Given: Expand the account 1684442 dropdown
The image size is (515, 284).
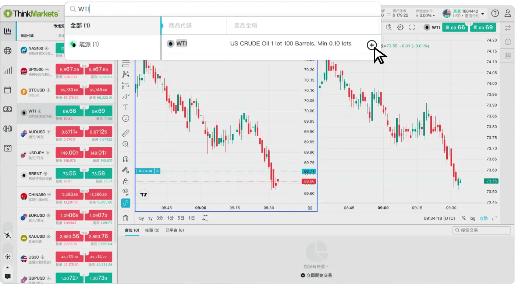Looking at the screenshot, I should click(482, 14).
